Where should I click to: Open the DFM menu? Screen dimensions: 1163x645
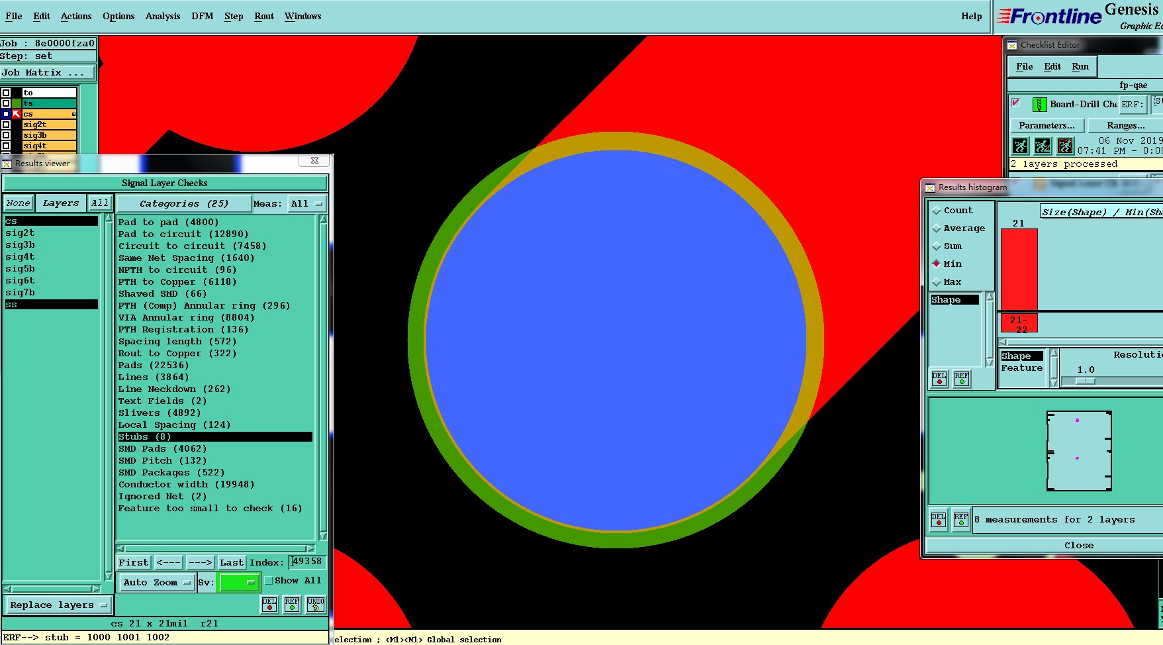203,16
